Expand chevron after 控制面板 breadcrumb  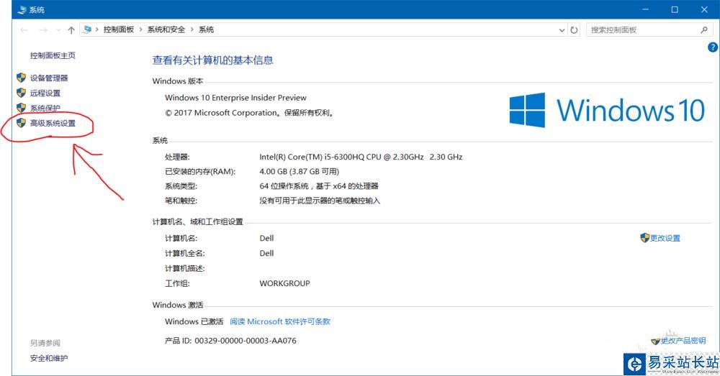[x=140, y=29]
